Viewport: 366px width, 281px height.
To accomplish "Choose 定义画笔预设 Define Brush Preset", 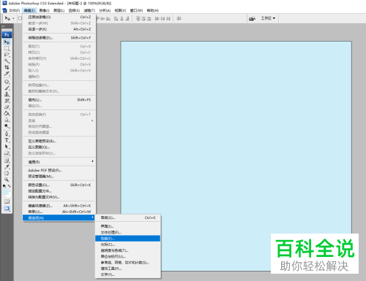I will [59, 141].
